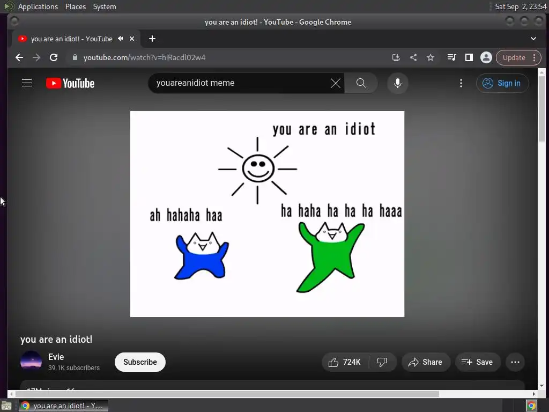This screenshot has height=412, width=549.
Task: Reload the page with the refresh icon
Action: [54, 57]
